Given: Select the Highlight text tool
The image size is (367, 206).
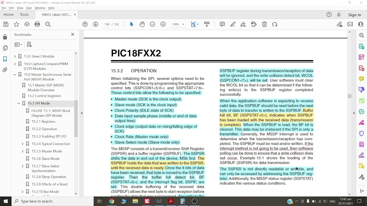Looking at the screenshot, I should (233, 24).
